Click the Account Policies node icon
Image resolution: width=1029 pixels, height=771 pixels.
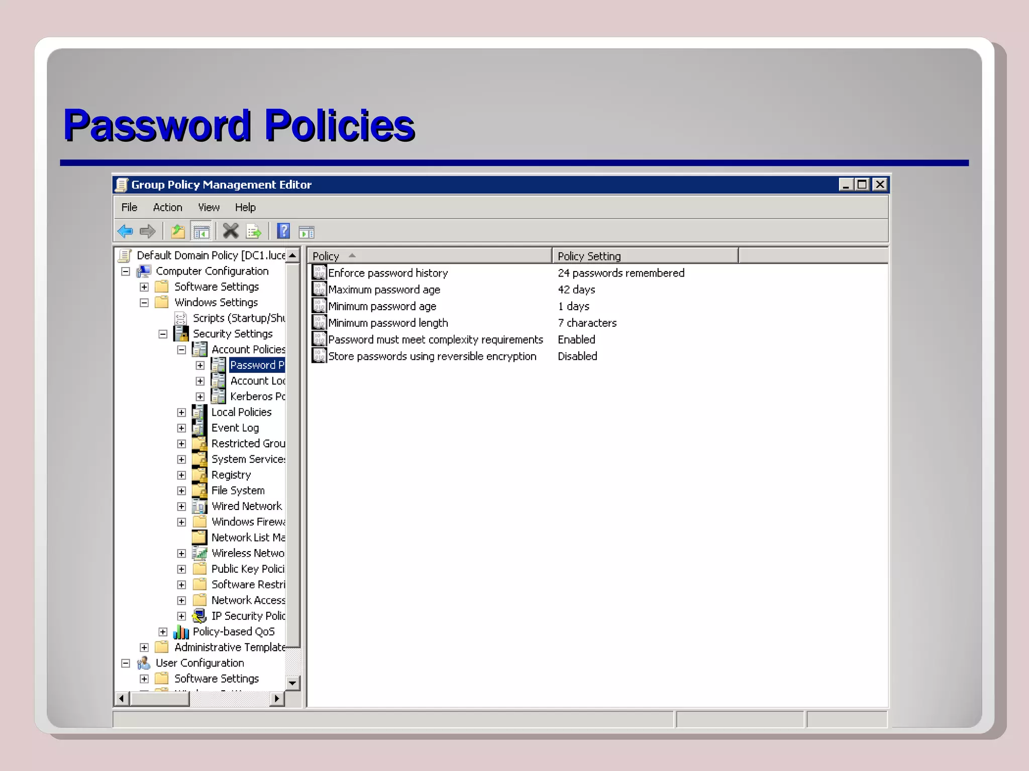199,349
